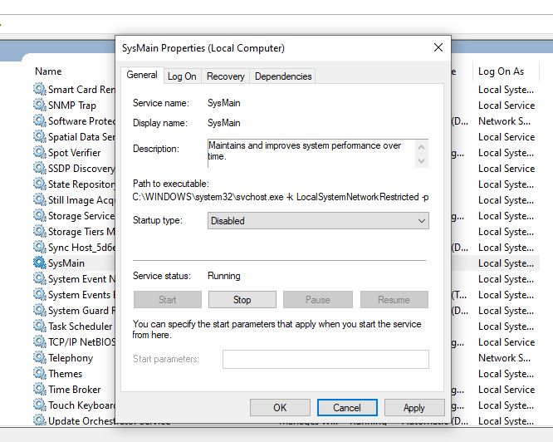The height and width of the screenshot is (442, 553).
Task: Click the Start parameters input field
Action: pyautogui.click(x=325, y=359)
